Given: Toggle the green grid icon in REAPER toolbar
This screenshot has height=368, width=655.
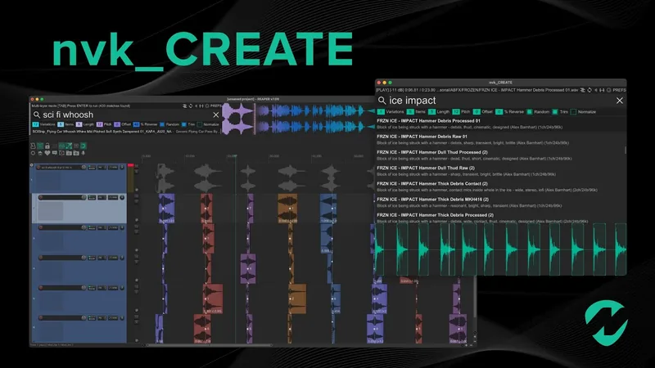Looking at the screenshot, I should [40, 146].
